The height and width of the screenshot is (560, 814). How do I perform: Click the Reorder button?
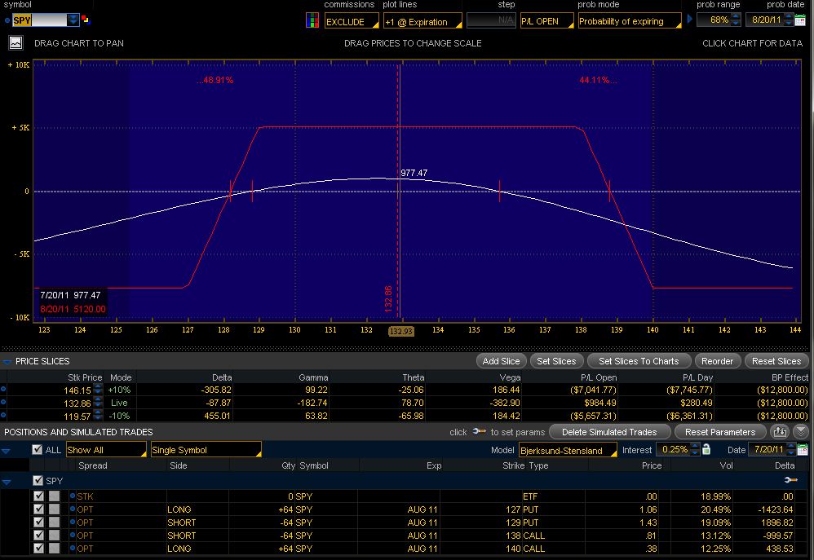point(717,361)
